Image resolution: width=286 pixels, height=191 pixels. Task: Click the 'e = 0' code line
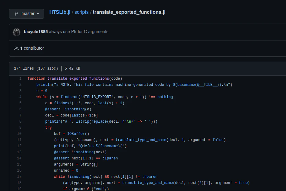click(x=42, y=91)
